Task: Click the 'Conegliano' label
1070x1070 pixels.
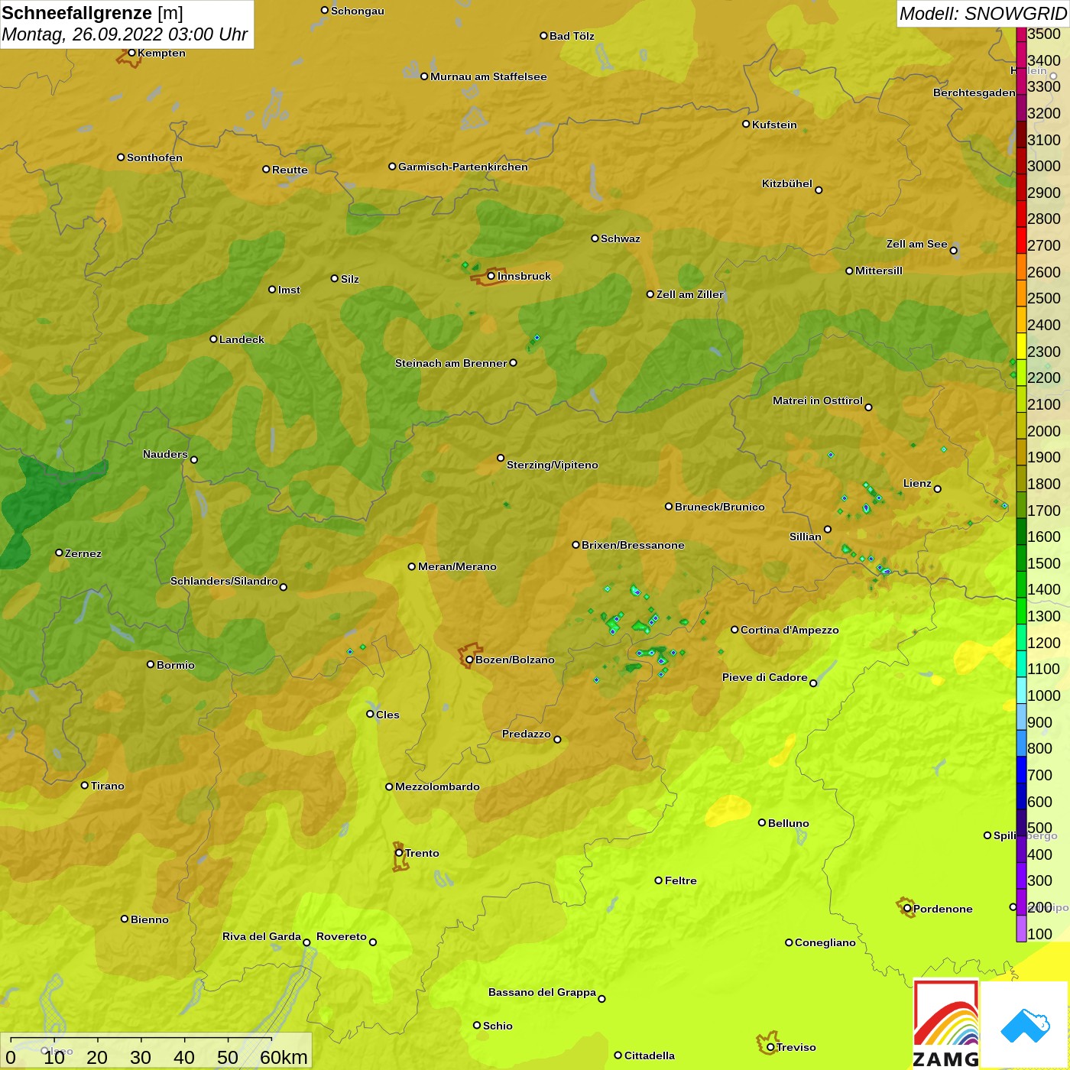Action: tap(825, 942)
